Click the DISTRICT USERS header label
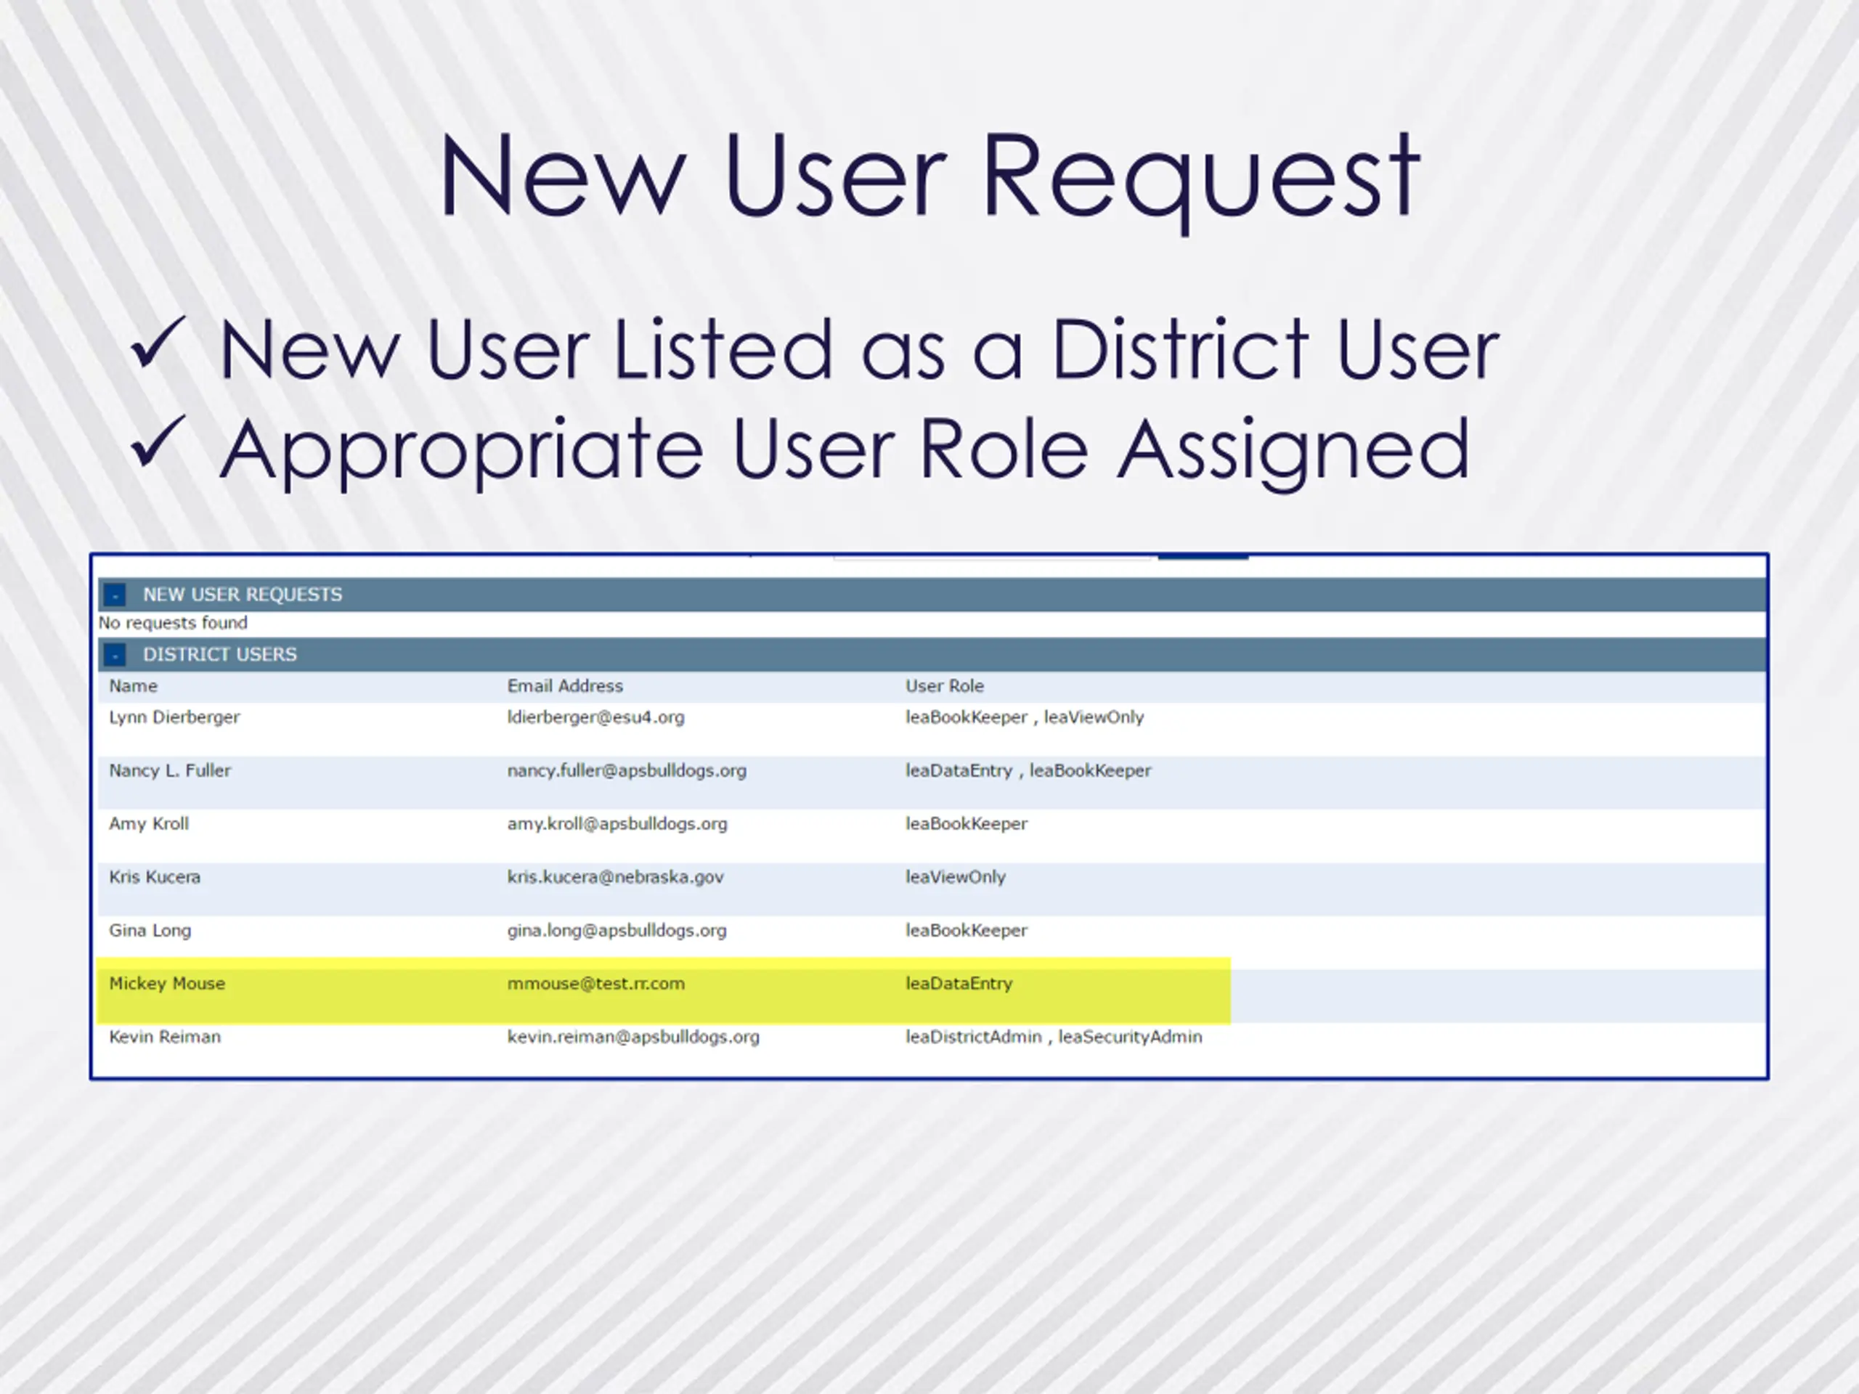 pos(220,655)
